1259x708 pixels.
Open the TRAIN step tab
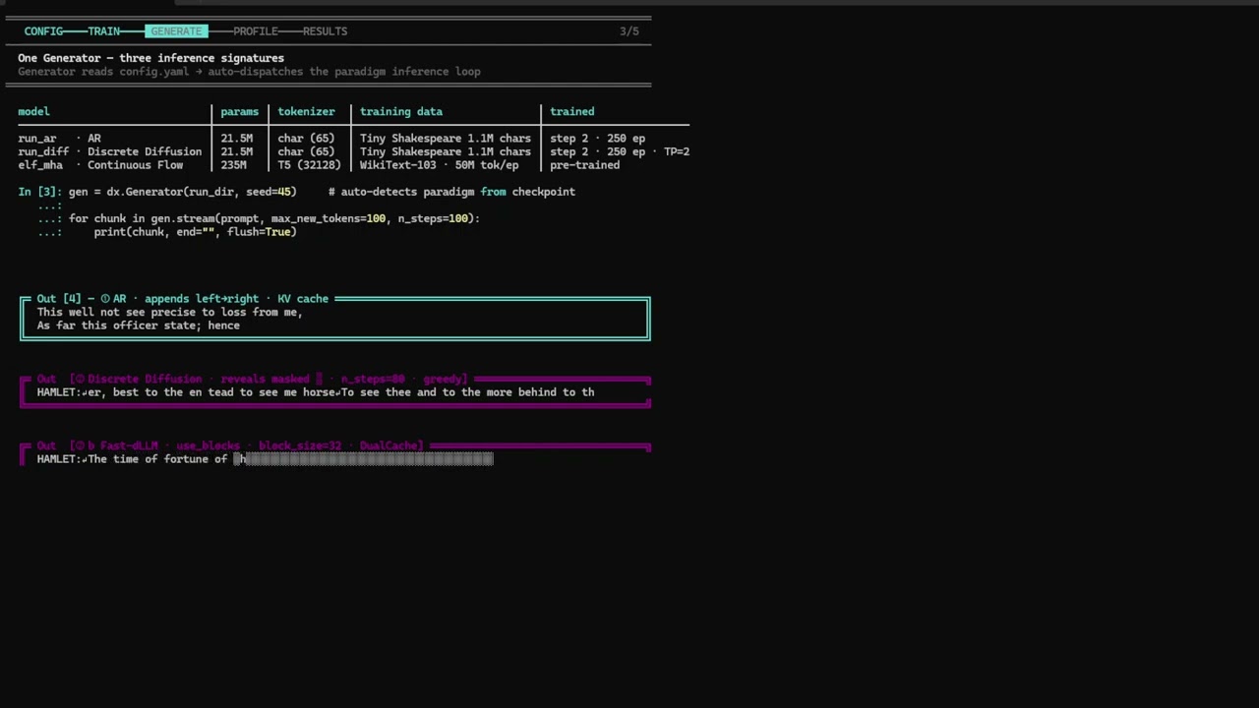104,31
